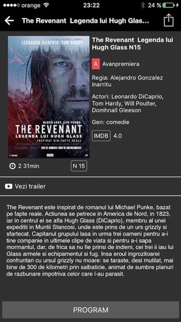Tap the clock duration icon

coord(12,166)
